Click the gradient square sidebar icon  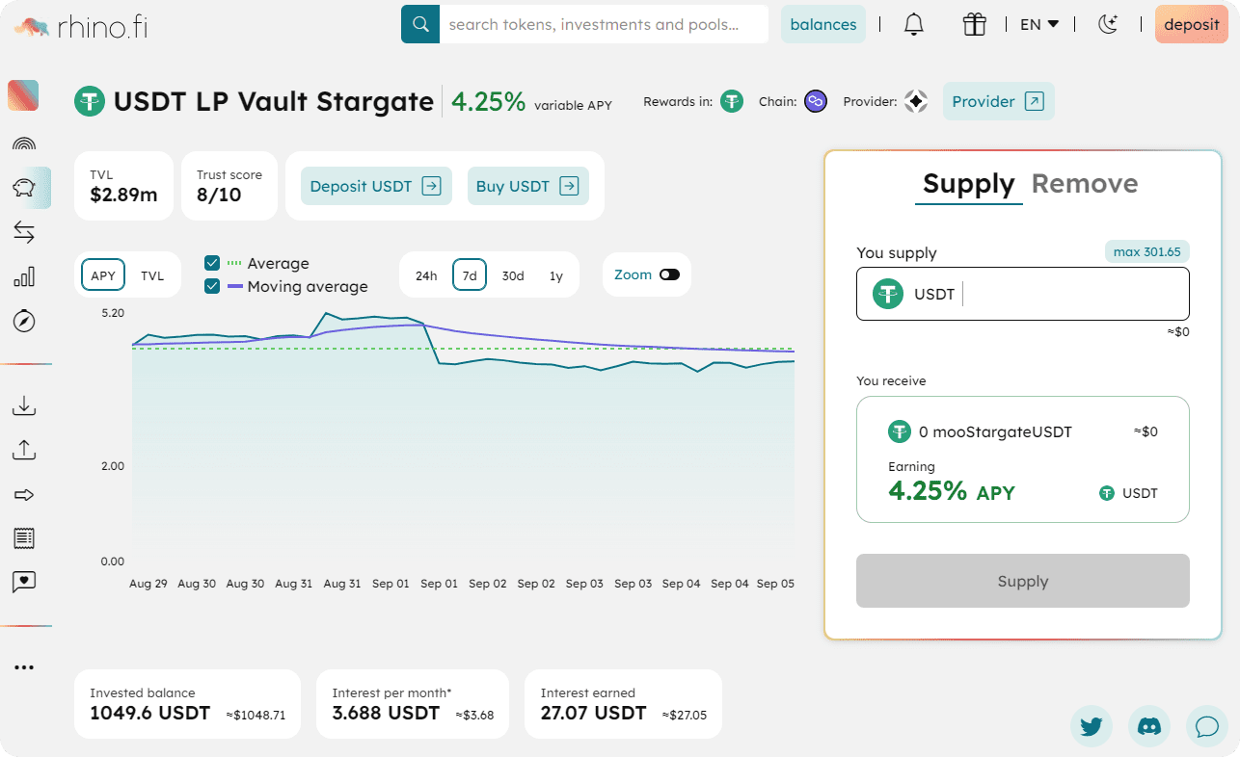click(23, 95)
